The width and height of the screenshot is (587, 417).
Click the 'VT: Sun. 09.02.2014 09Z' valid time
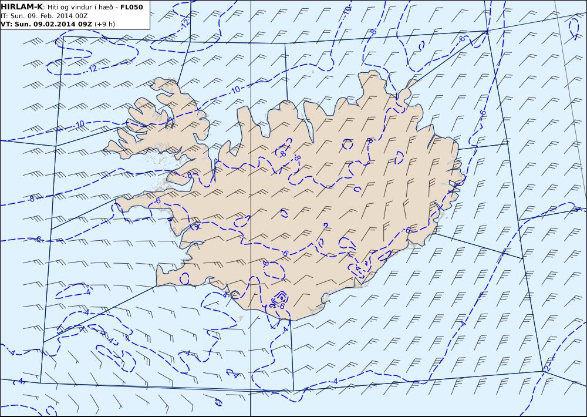[x=46, y=24]
